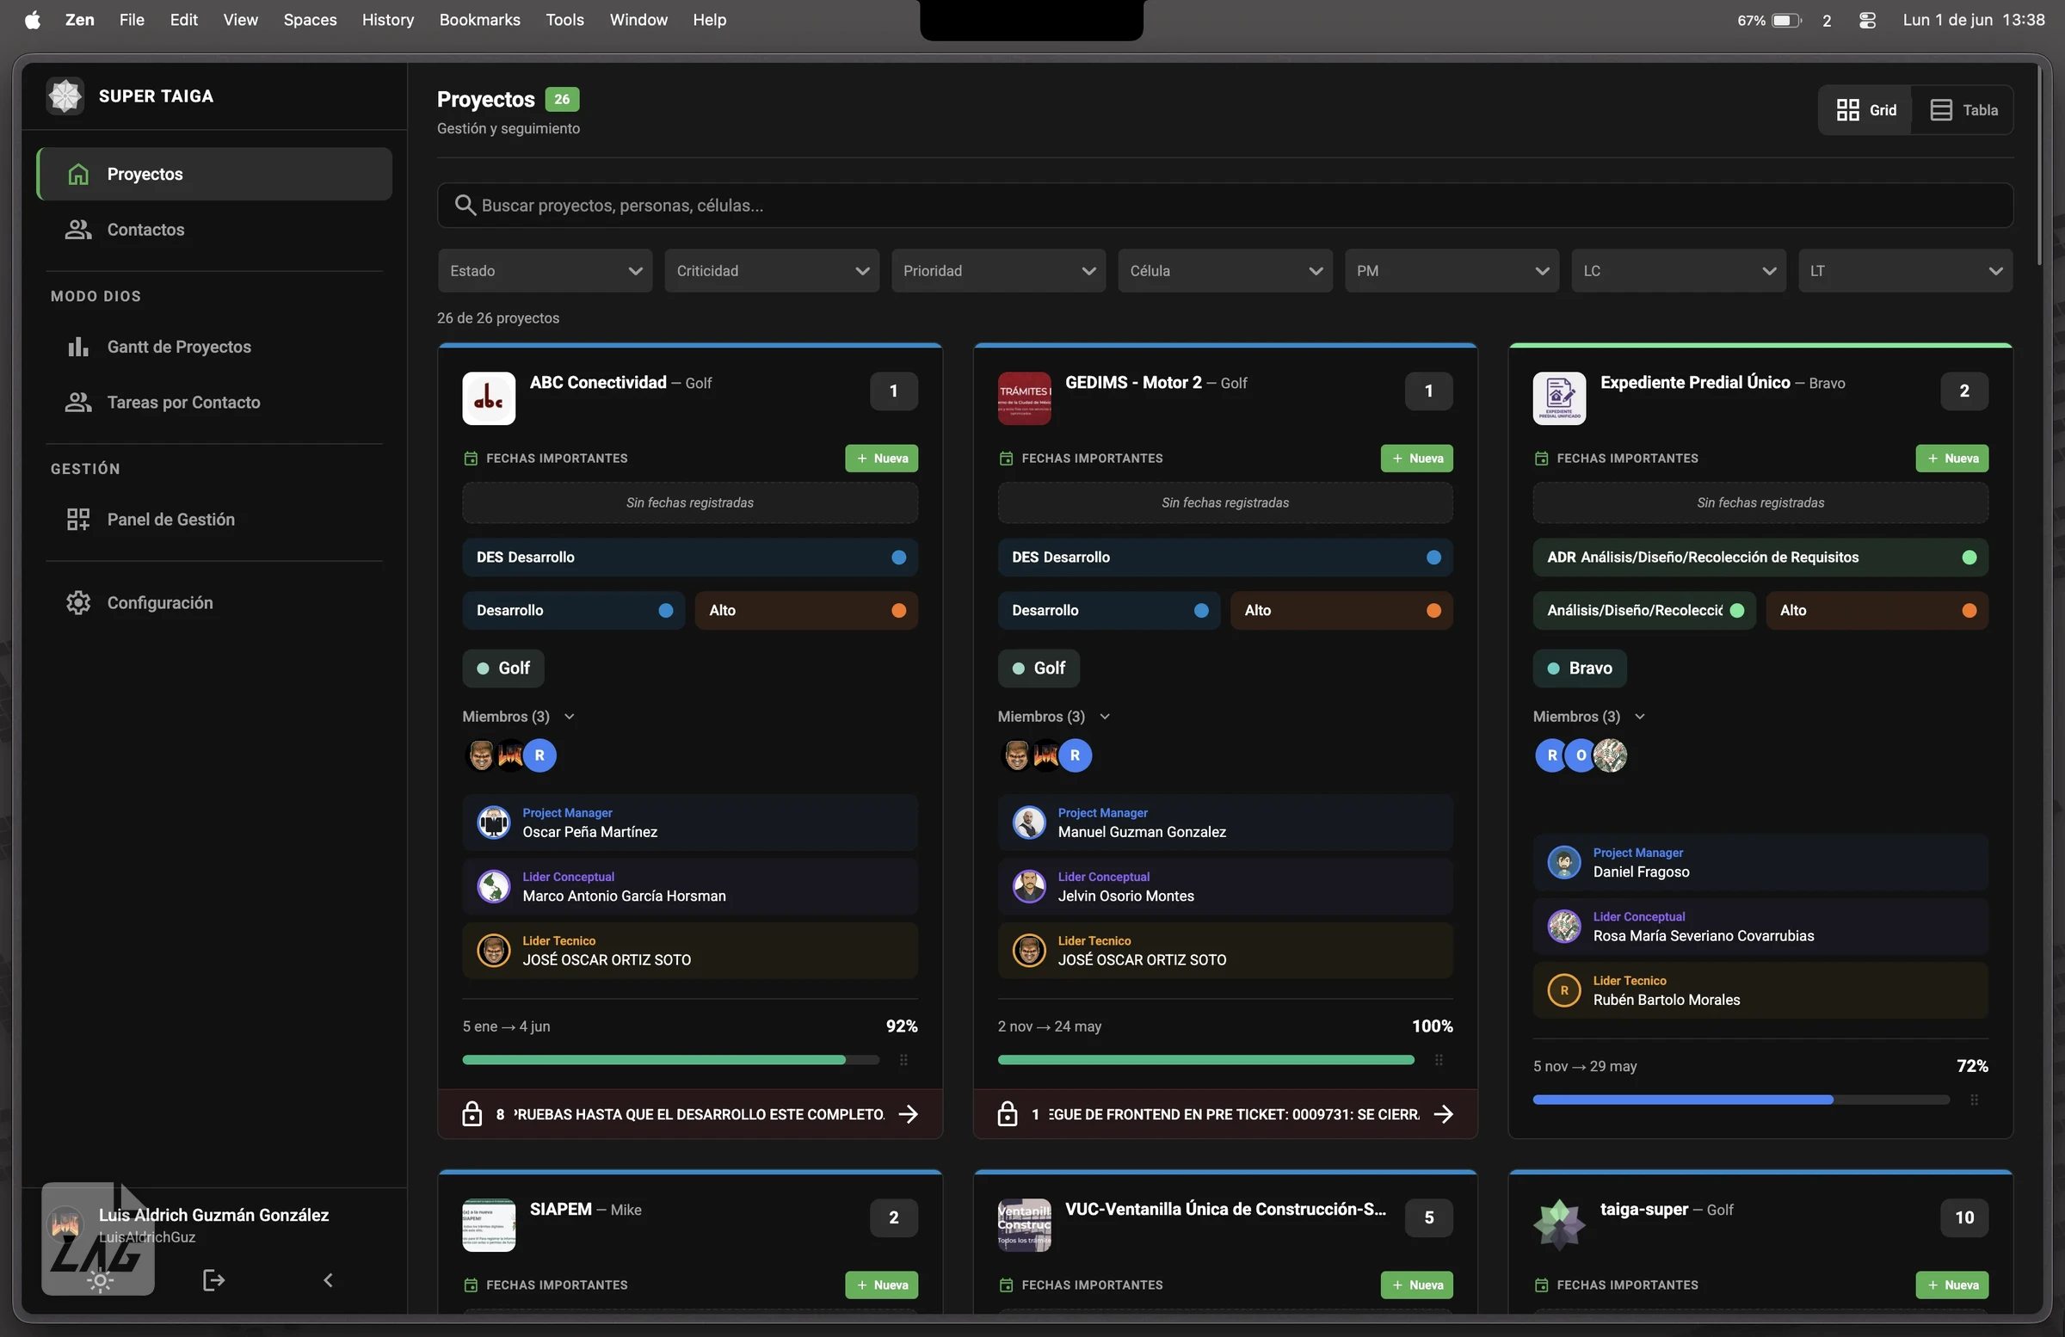The height and width of the screenshot is (1337, 2065).
Task: Click the ABC Conectividad project logo
Action: (489, 398)
